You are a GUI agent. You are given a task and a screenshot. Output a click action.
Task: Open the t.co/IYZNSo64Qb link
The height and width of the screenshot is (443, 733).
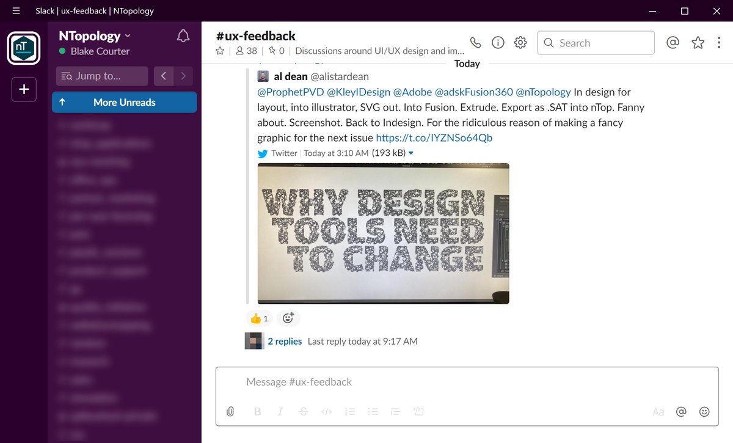pyautogui.click(x=434, y=138)
